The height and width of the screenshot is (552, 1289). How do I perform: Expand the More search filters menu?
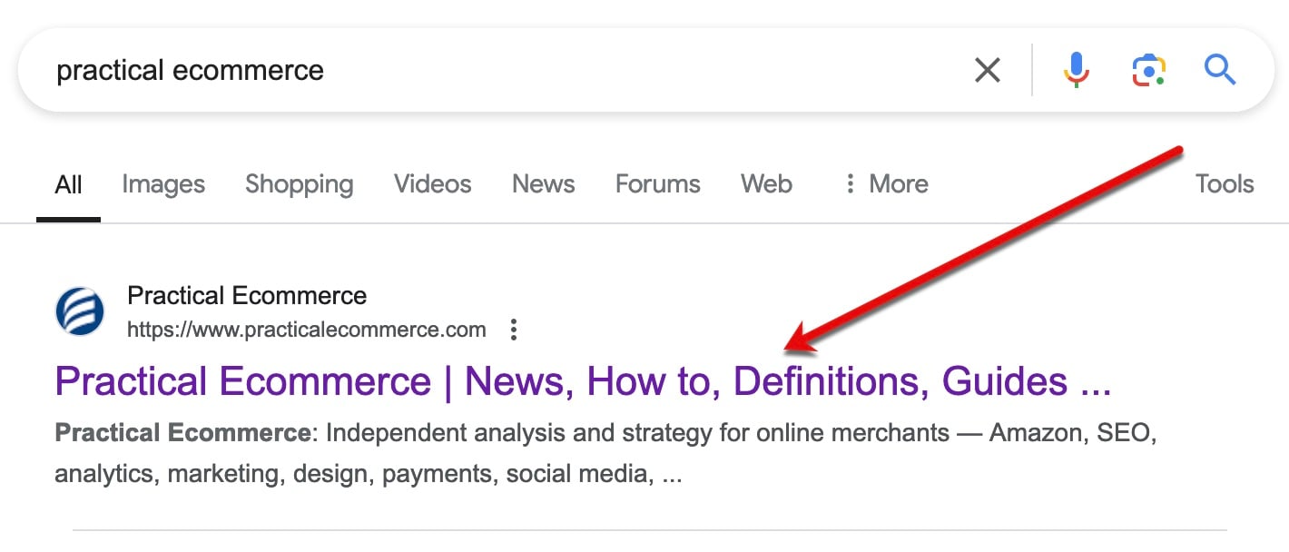point(886,184)
